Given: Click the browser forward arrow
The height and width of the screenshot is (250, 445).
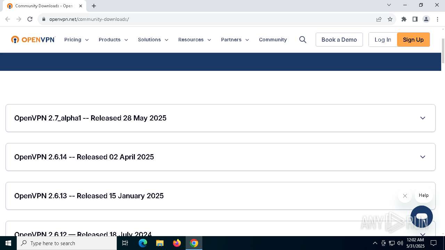Looking at the screenshot, I should click(x=19, y=19).
